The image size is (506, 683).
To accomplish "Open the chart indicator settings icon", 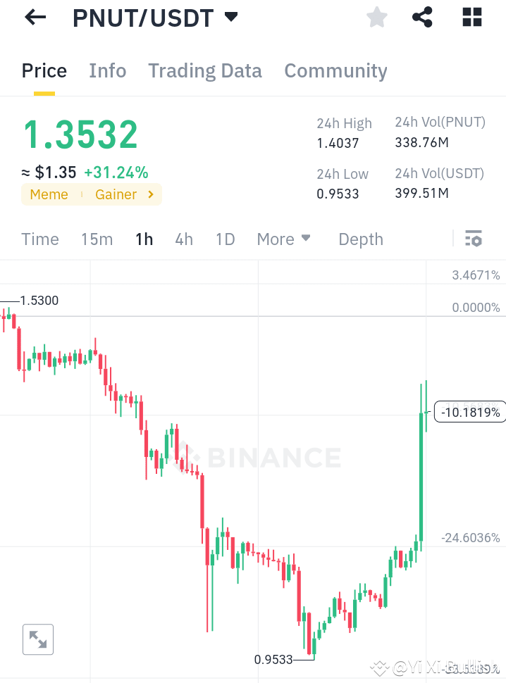I will 473,239.
